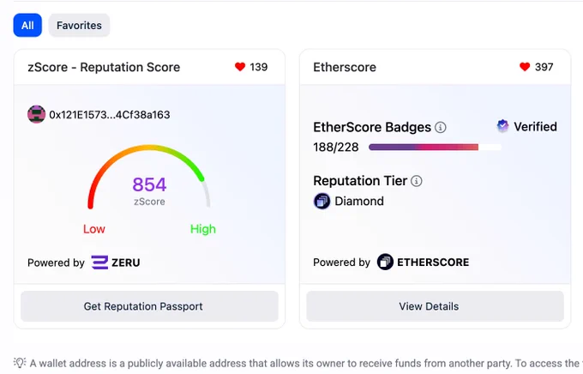This screenshot has height=374, width=583.
Task: Favorite the Etherscore card with the heart
Action: tap(525, 67)
